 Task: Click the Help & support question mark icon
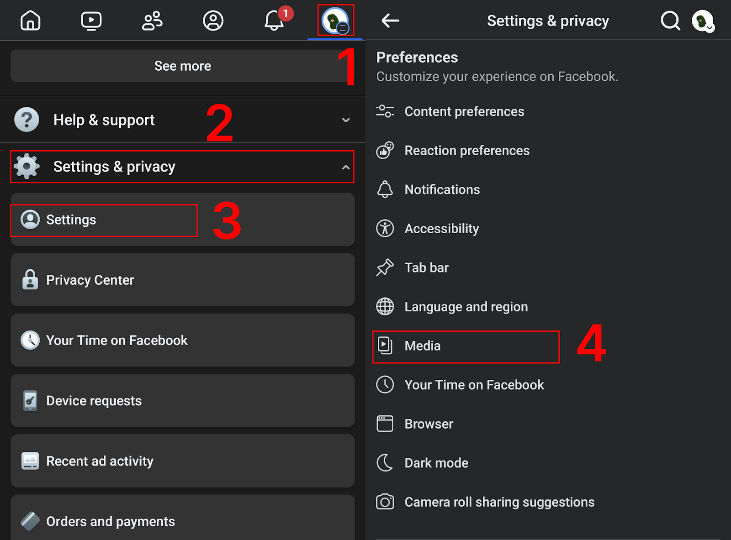[x=26, y=120]
